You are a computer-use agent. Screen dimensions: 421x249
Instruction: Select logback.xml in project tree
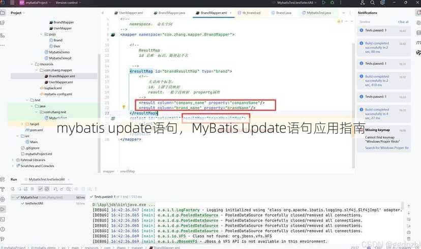(x=51, y=88)
